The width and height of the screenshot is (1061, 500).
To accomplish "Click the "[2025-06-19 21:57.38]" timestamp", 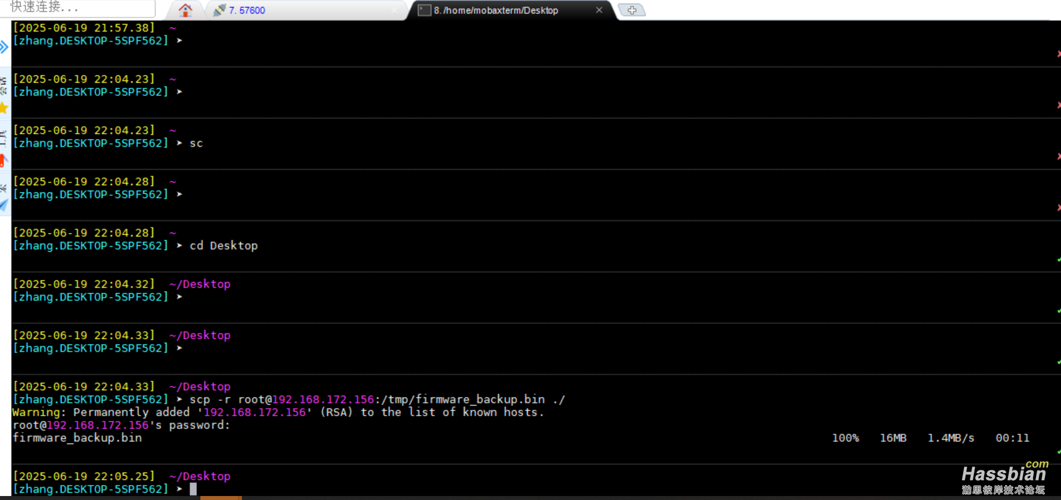I will (x=84, y=27).
